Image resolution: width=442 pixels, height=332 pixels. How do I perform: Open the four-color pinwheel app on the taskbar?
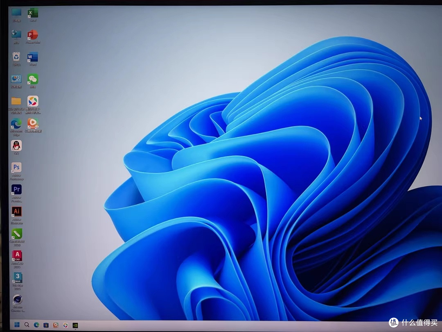pyautogui.click(x=65, y=325)
